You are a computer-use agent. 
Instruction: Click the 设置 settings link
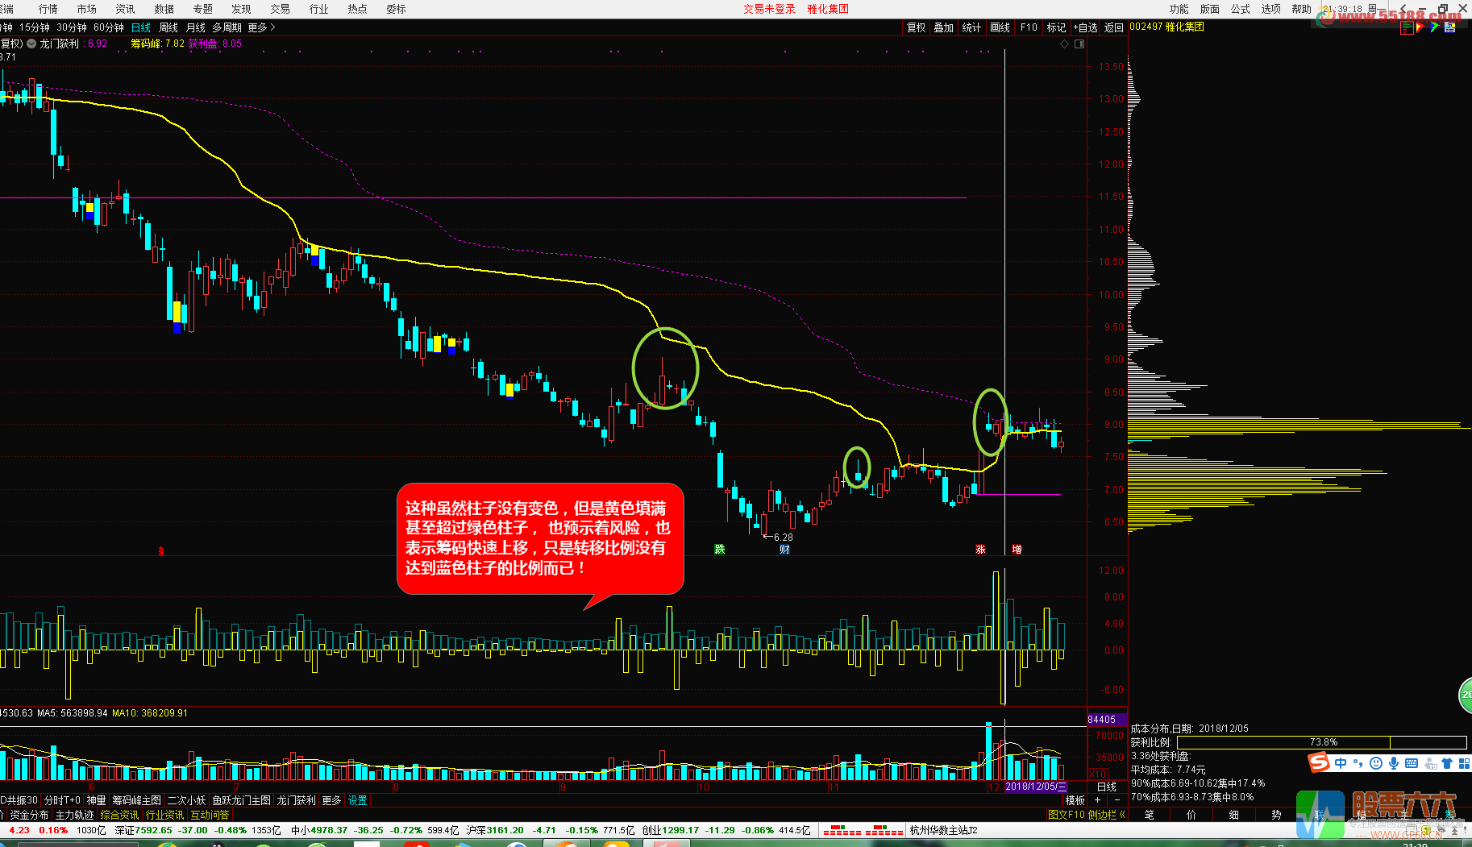coord(358,800)
